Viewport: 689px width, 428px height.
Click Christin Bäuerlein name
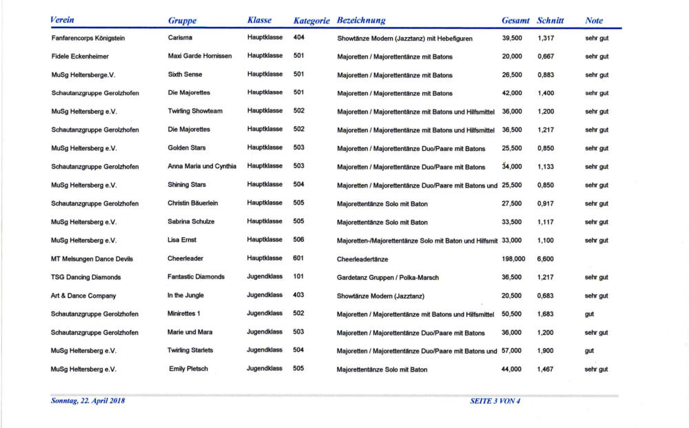193,203
